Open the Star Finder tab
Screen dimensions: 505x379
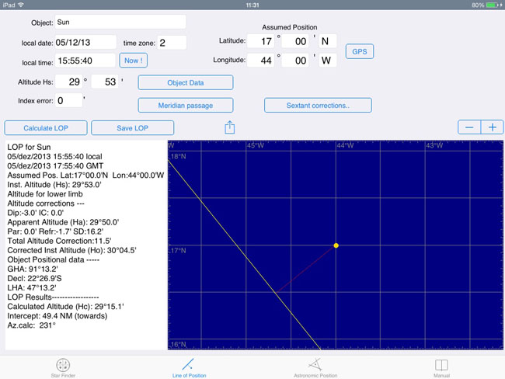pyautogui.click(x=63, y=368)
